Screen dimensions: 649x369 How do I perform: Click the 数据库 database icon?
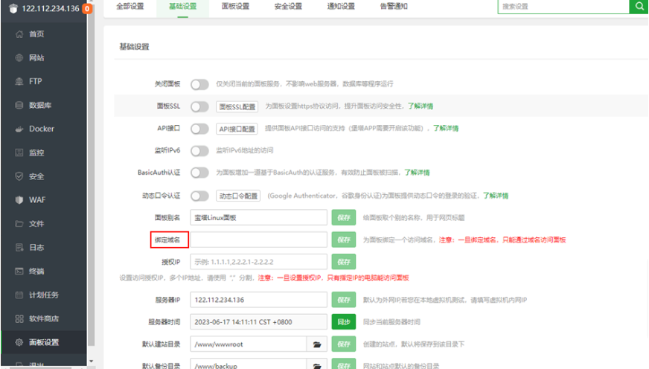click(x=19, y=106)
